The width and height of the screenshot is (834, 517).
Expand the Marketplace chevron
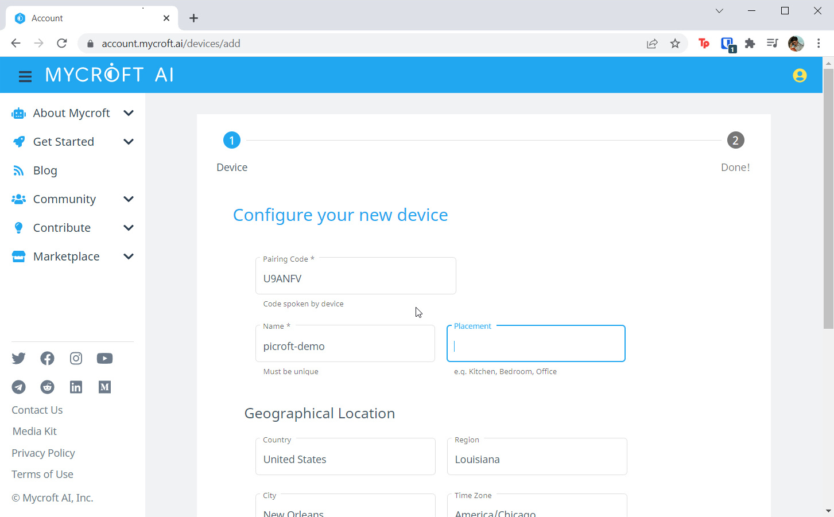pos(129,256)
